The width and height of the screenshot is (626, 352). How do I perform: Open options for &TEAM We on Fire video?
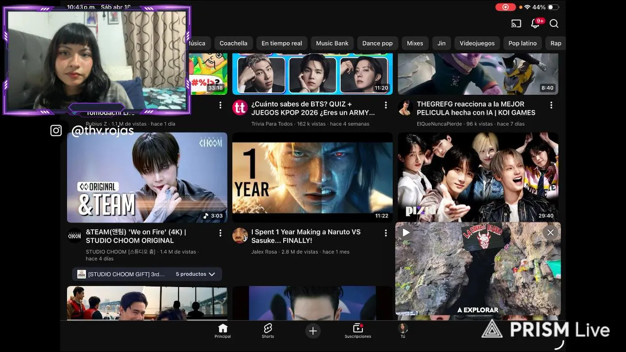(220, 233)
